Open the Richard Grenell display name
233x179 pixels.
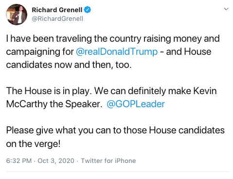coord(57,10)
